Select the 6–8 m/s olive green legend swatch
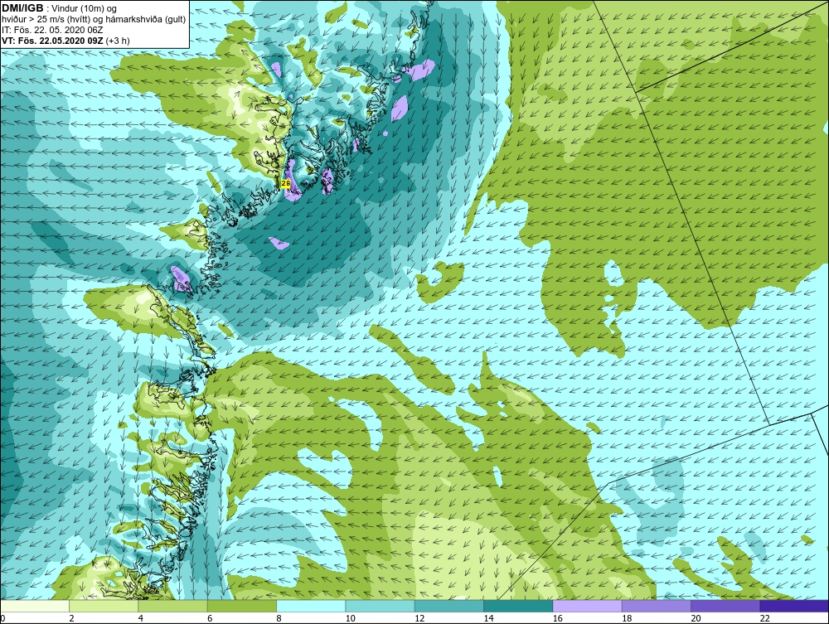This screenshot has height=624, width=829. [x=241, y=606]
